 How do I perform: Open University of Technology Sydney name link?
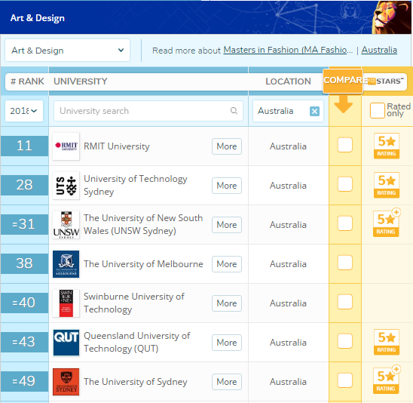point(136,185)
